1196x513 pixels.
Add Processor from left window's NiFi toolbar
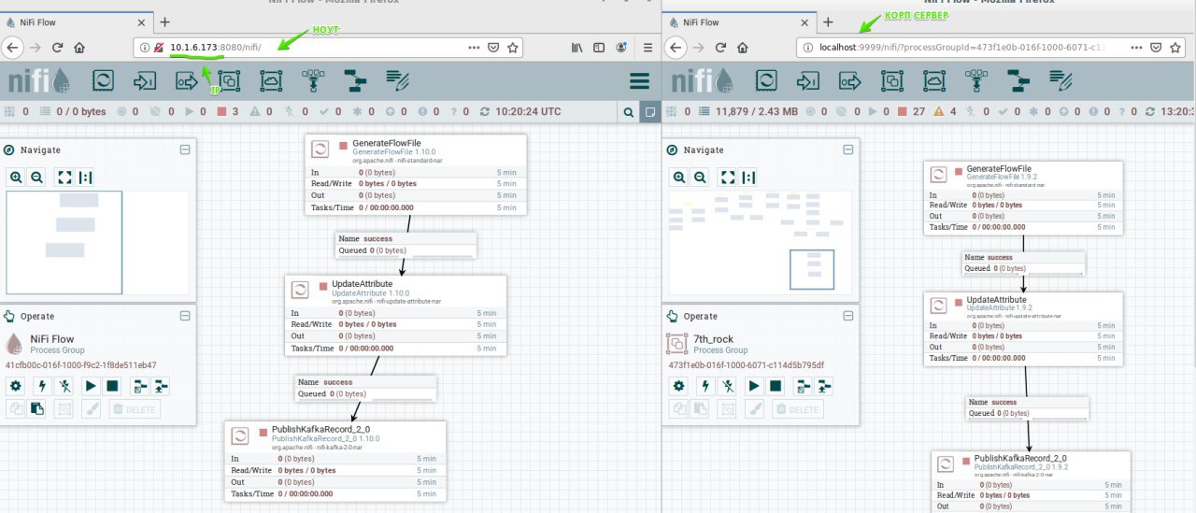coord(103,80)
